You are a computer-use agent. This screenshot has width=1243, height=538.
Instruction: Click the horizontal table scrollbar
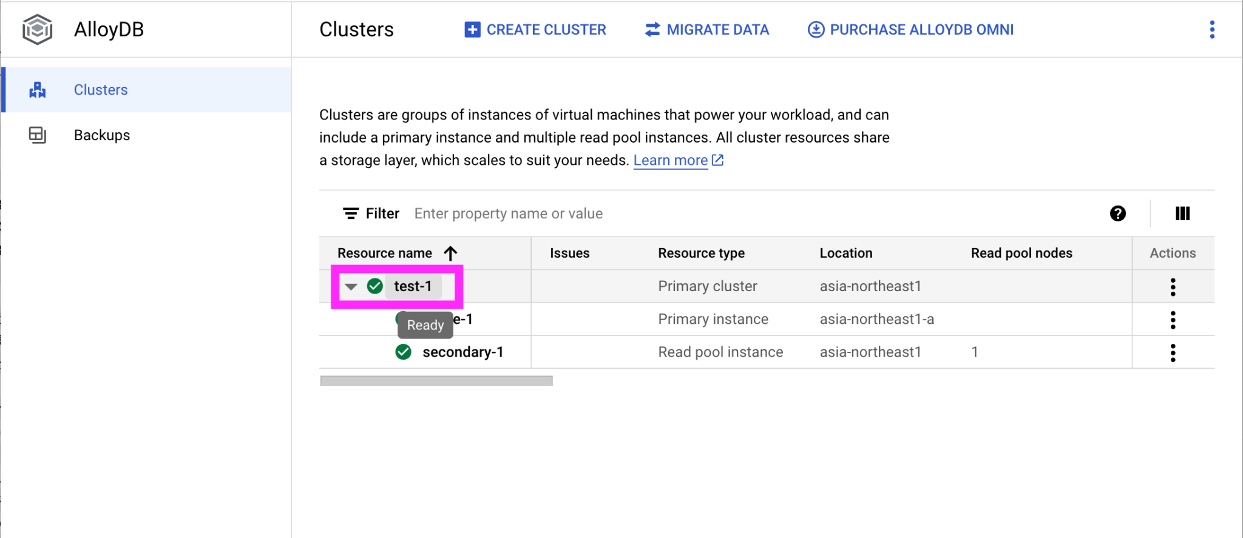coord(436,381)
